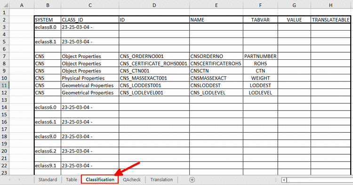
Task: Select the CNSMASSEXACT cell
Action: pos(217,78)
